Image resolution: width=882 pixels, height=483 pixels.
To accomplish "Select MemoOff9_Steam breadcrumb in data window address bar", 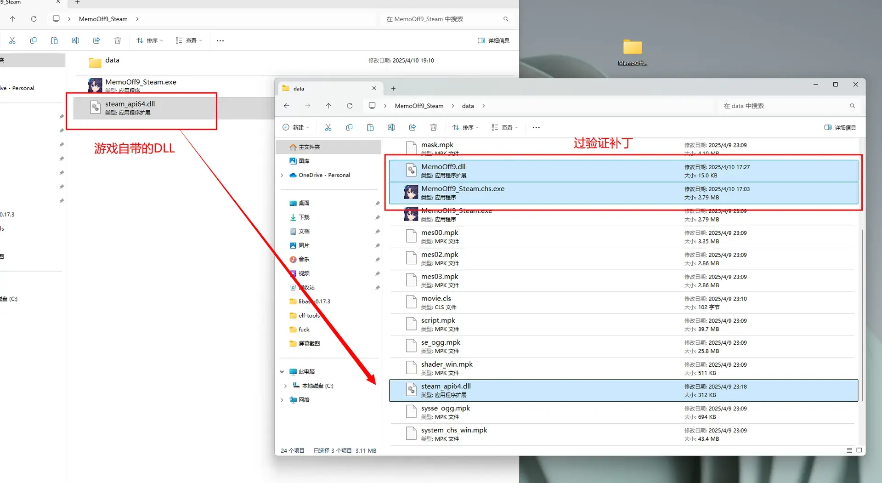I will [x=419, y=106].
